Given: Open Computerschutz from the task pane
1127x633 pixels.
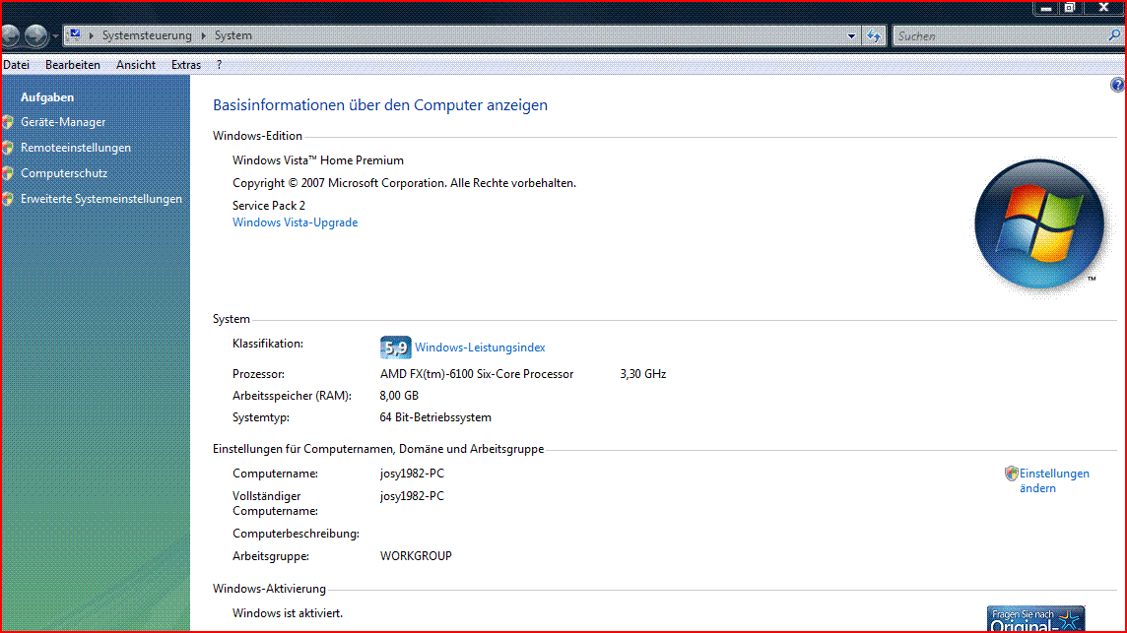Looking at the screenshot, I should [64, 173].
